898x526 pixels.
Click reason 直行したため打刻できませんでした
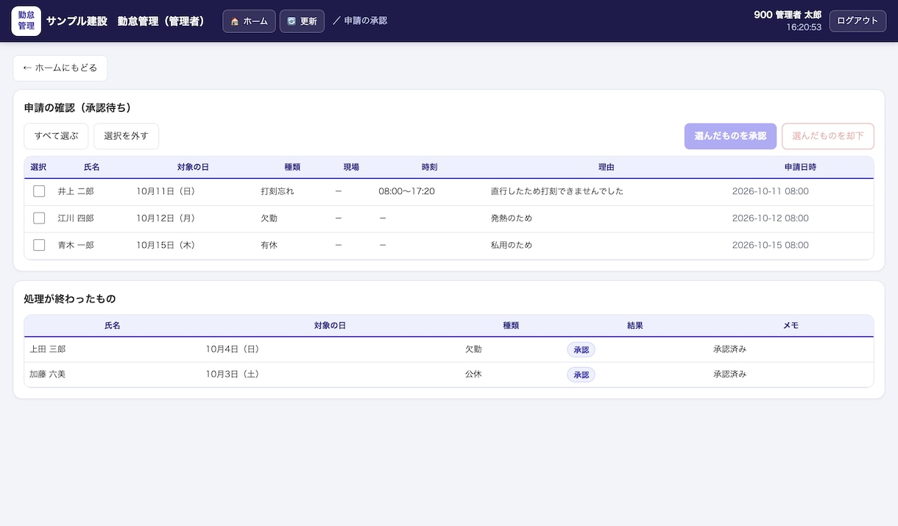click(557, 191)
